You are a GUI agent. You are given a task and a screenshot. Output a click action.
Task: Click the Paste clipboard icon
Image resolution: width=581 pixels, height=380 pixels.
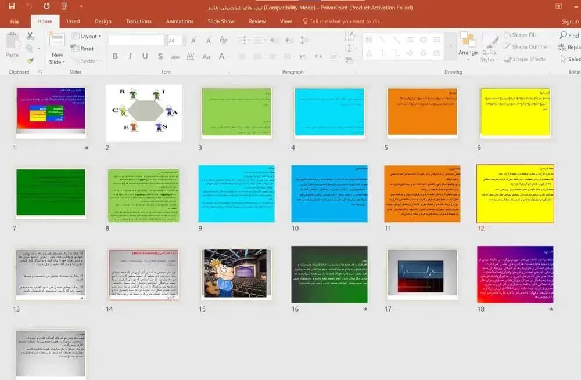(12, 41)
